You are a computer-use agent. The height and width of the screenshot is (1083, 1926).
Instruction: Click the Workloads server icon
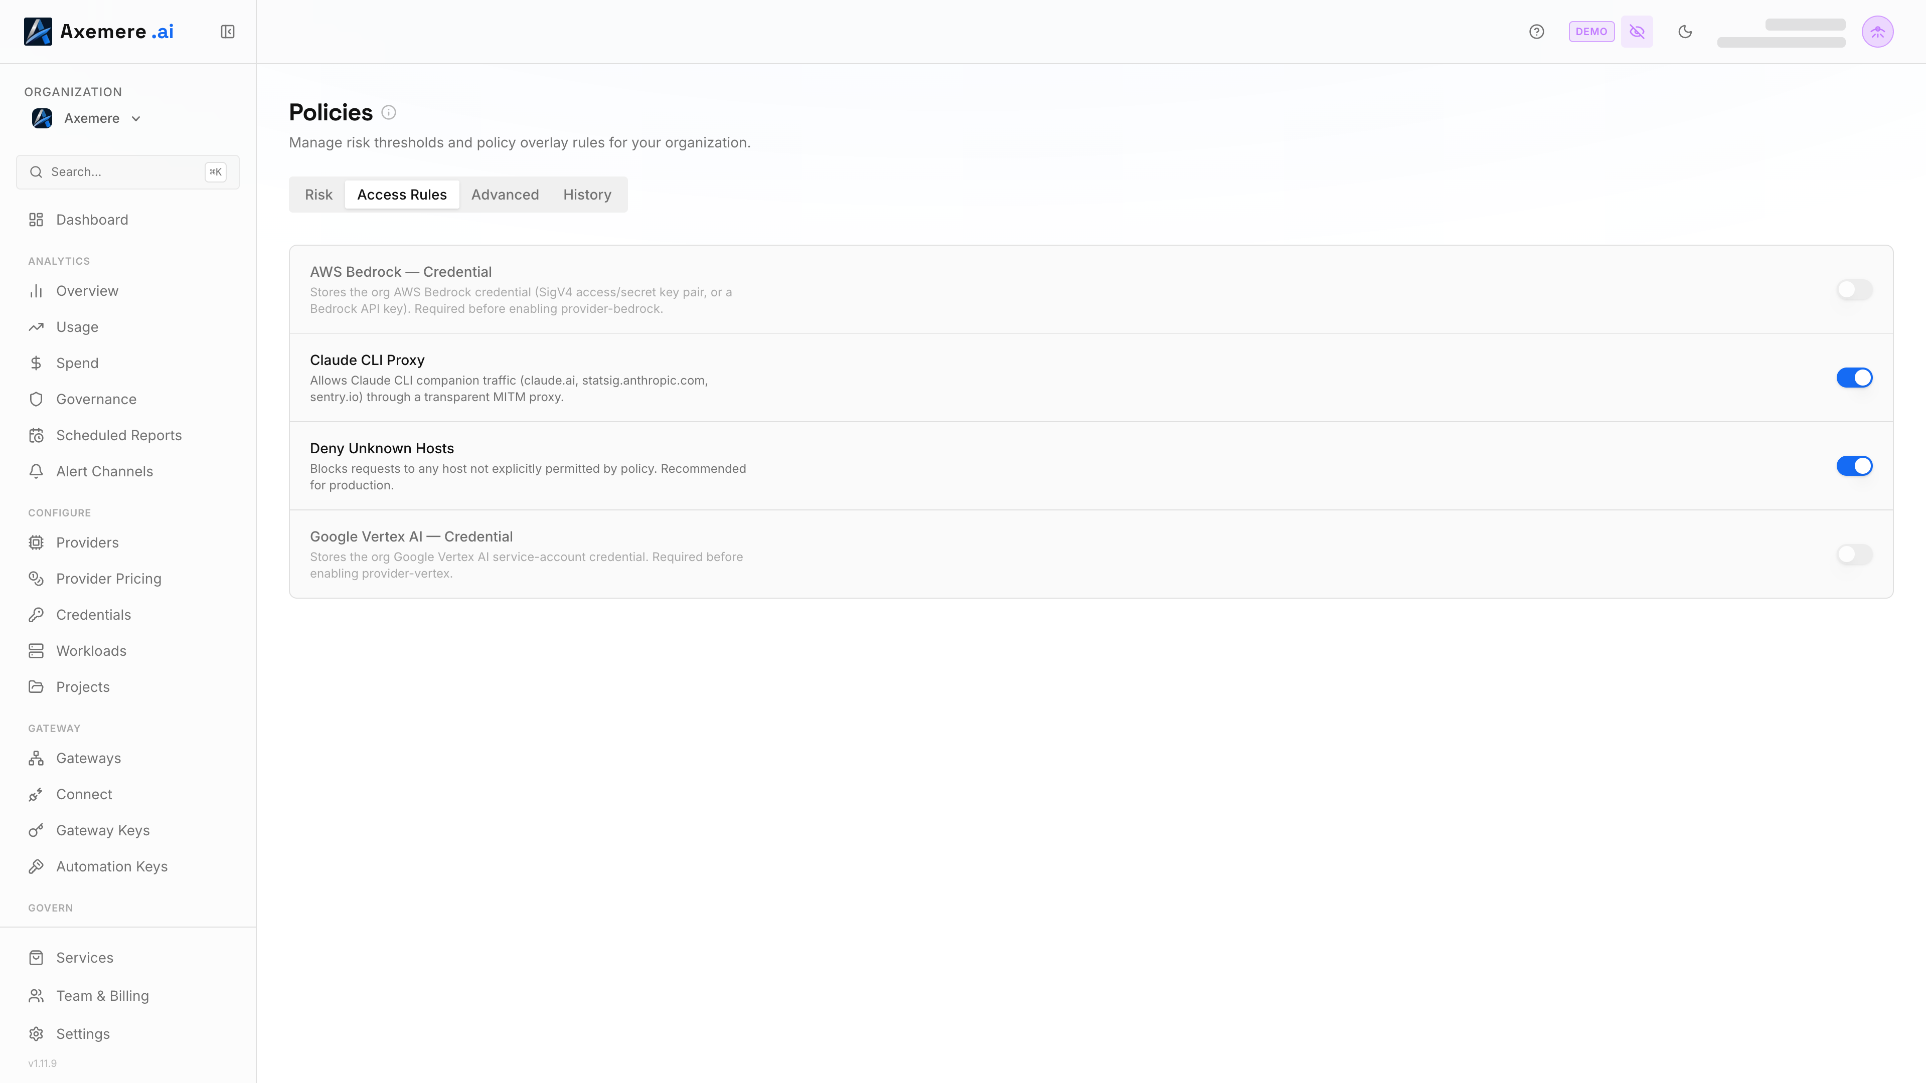[x=36, y=651]
